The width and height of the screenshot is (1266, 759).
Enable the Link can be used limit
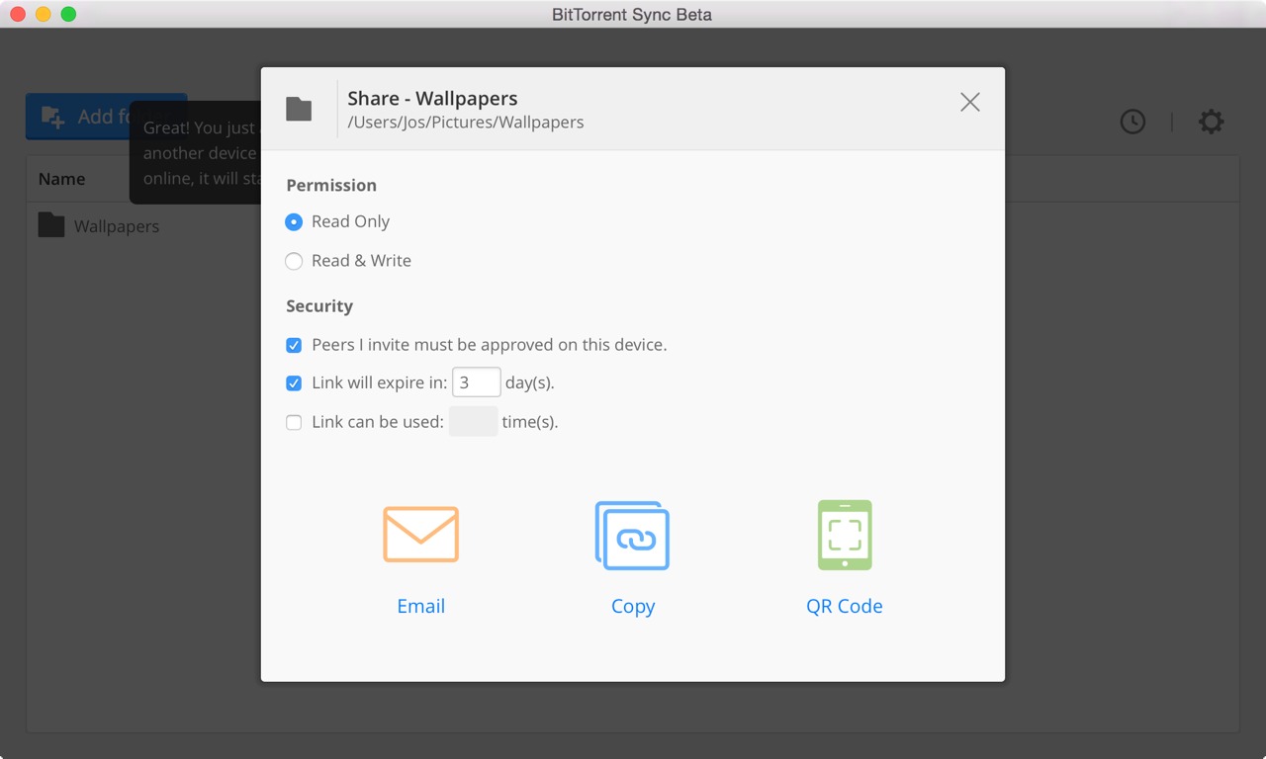pos(294,423)
